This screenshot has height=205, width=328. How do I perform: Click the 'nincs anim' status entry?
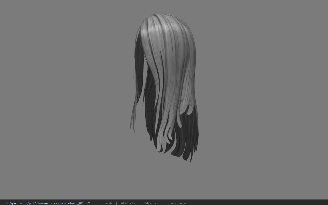coord(177,203)
